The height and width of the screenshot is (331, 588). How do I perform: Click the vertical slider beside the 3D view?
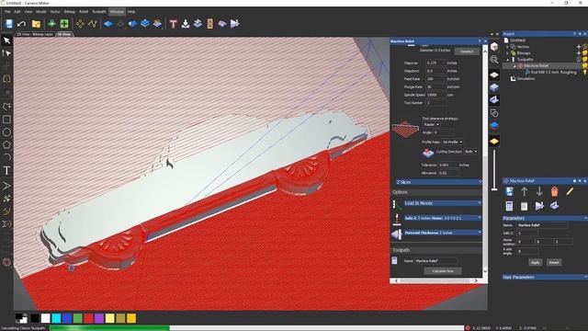(494, 169)
